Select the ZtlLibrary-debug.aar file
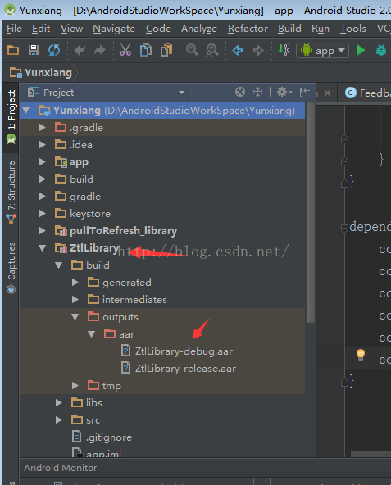The height and width of the screenshot is (485, 391). (x=184, y=351)
